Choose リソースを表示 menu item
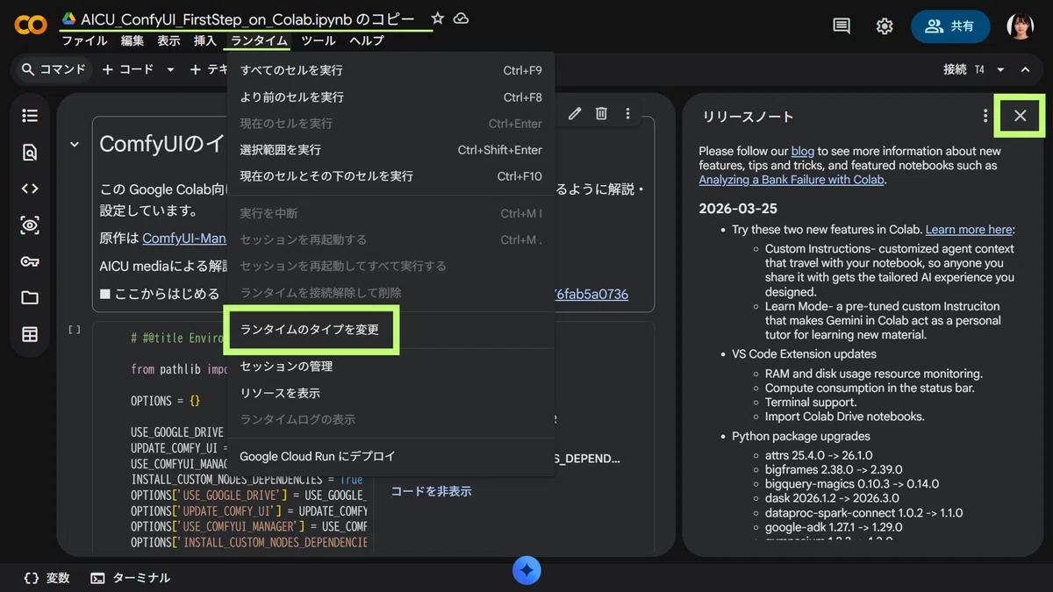Image resolution: width=1053 pixels, height=592 pixels. pyautogui.click(x=391, y=393)
